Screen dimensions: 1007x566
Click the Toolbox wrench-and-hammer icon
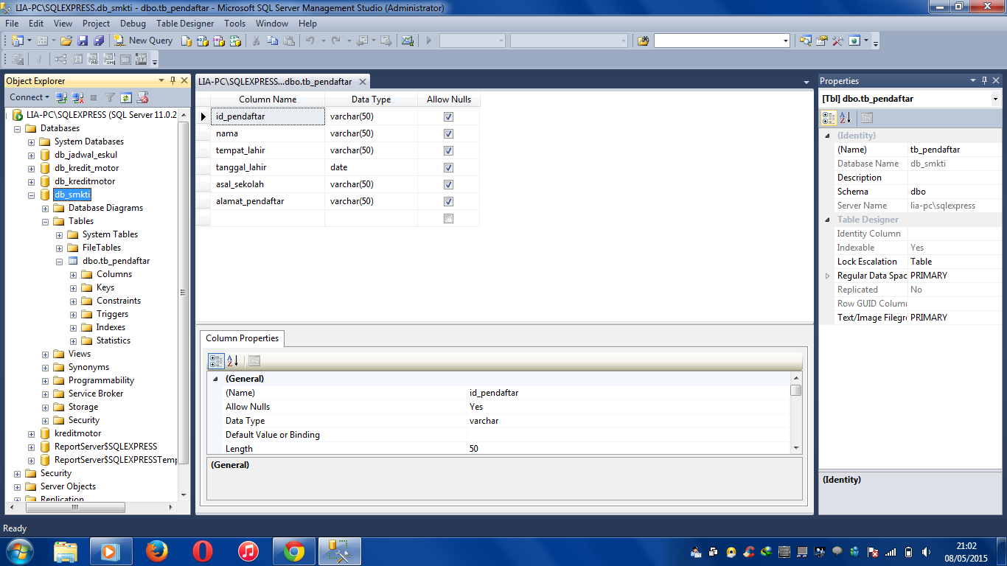pos(837,41)
